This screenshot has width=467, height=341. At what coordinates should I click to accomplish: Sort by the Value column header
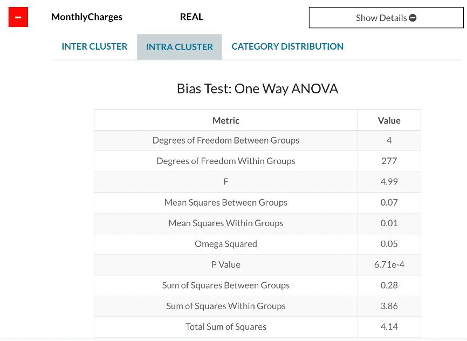coord(389,120)
